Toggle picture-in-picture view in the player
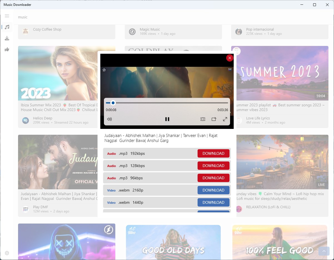334x260 pixels. 203,119
